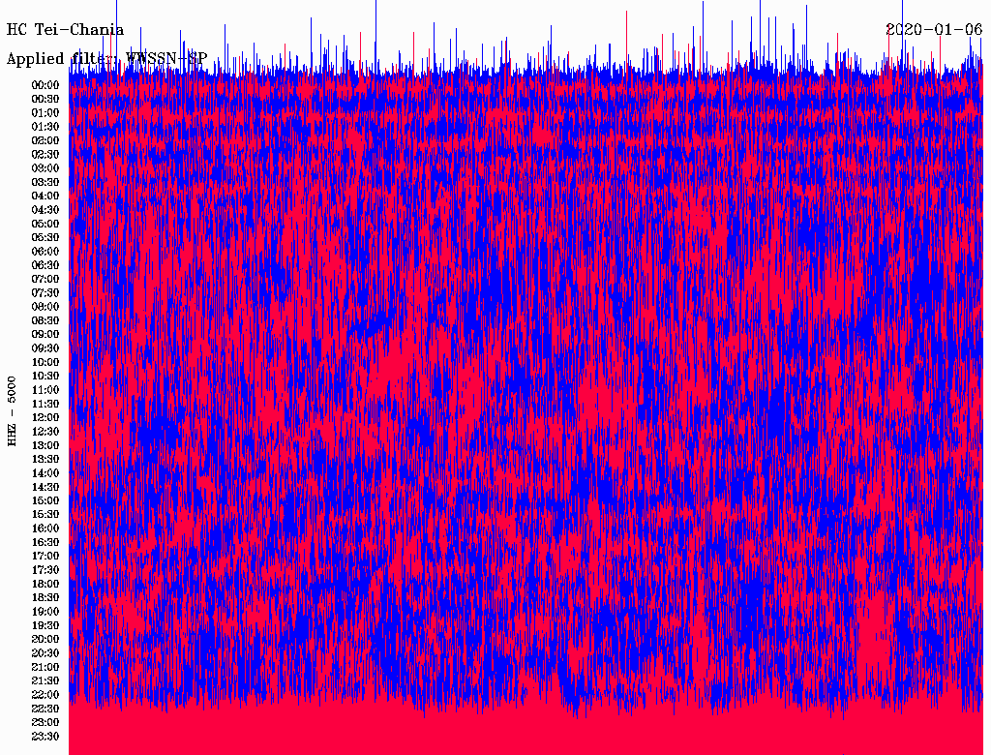Select the 03:00 time row label
This screenshot has width=991, height=755.
click(x=45, y=168)
